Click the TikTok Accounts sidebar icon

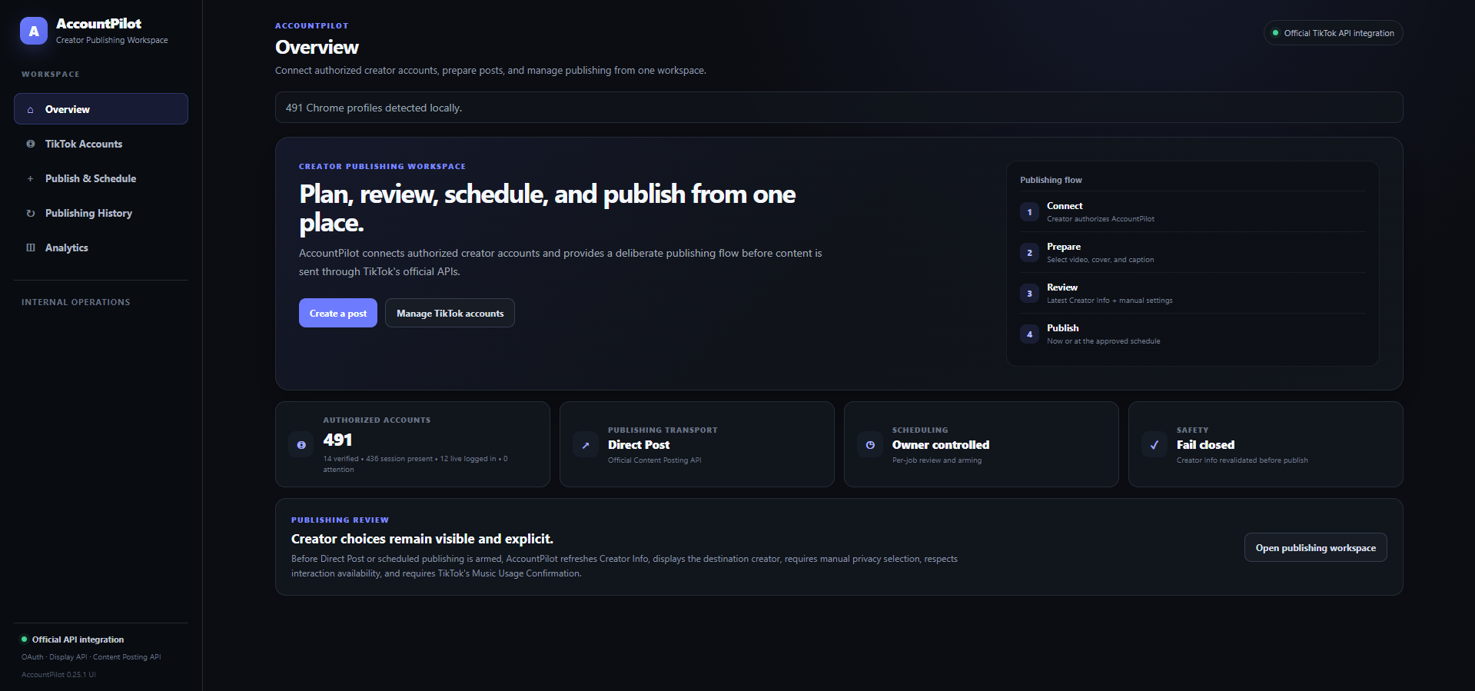pos(30,144)
